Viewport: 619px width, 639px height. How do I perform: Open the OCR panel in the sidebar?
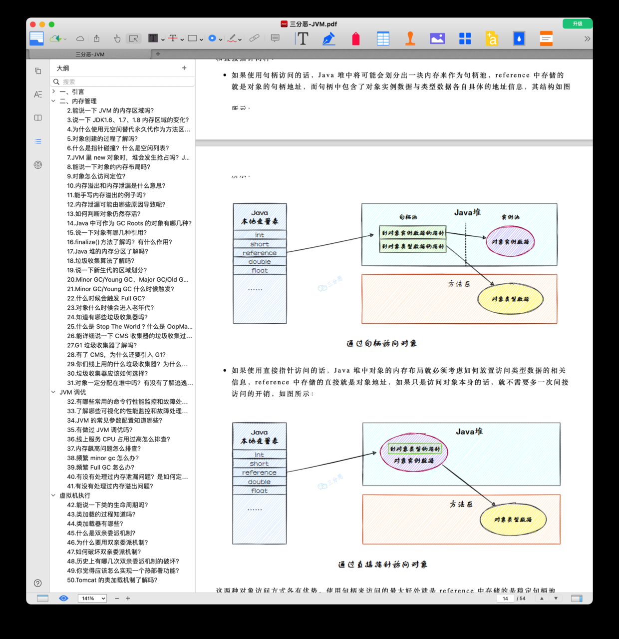(x=37, y=165)
